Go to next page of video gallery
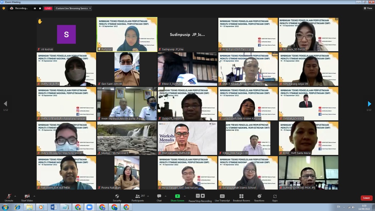This screenshot has width=375, height=211. 369,104
